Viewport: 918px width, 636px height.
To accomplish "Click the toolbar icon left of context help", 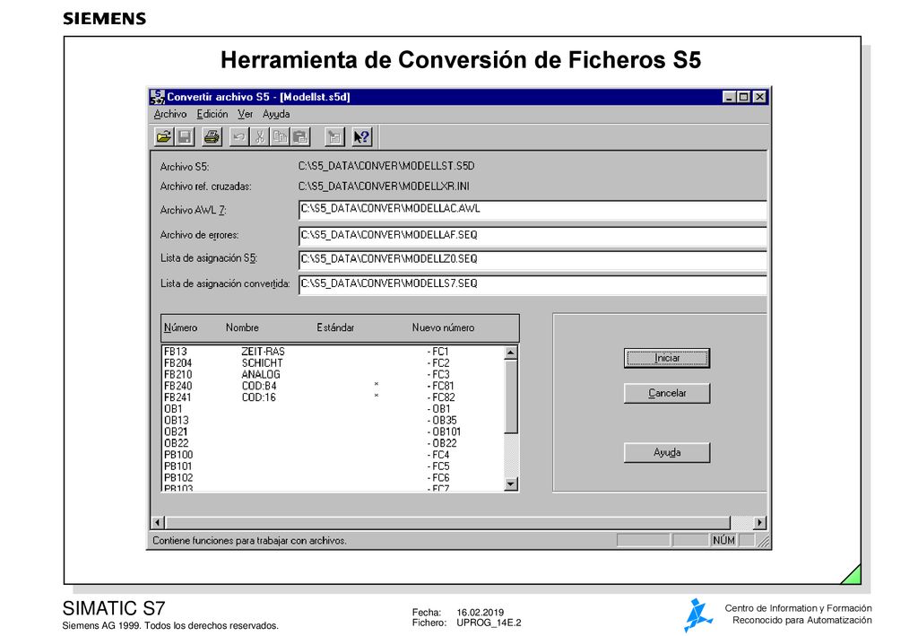I will coord(334,137).
